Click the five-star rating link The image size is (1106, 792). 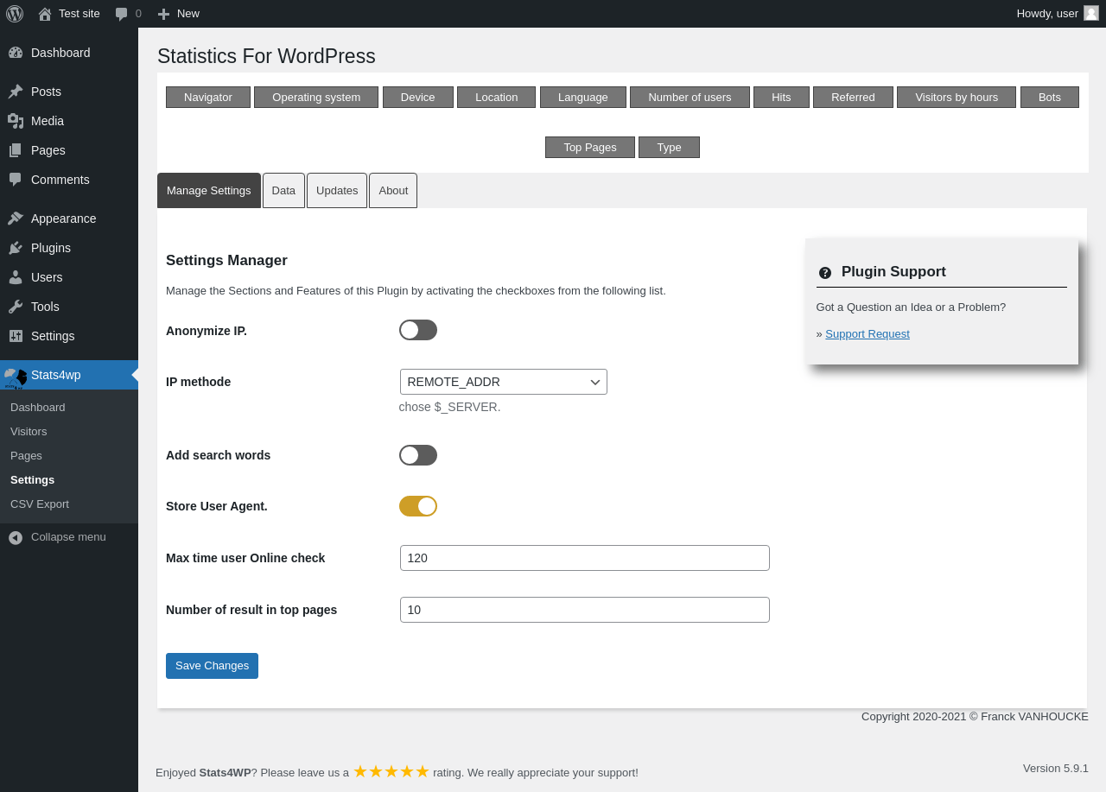(x=391, y=771)
